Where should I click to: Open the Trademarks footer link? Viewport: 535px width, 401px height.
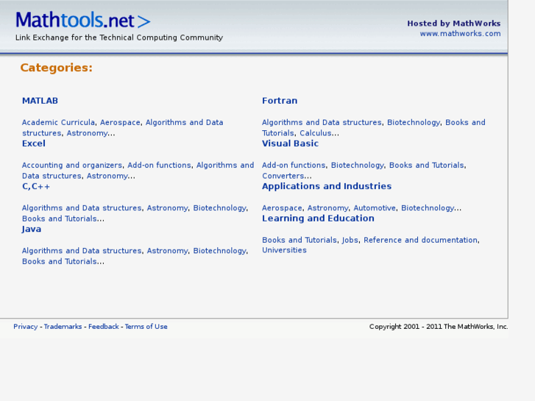coord(63,327)
